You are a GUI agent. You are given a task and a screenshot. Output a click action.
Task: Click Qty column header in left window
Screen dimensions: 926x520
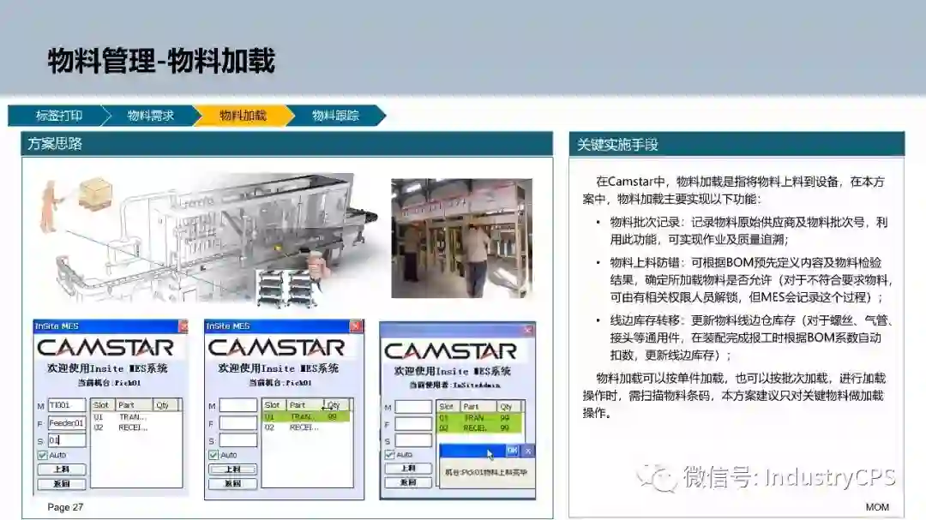[166, 405]
